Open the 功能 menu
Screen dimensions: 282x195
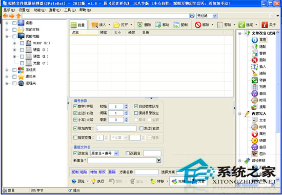39,10
